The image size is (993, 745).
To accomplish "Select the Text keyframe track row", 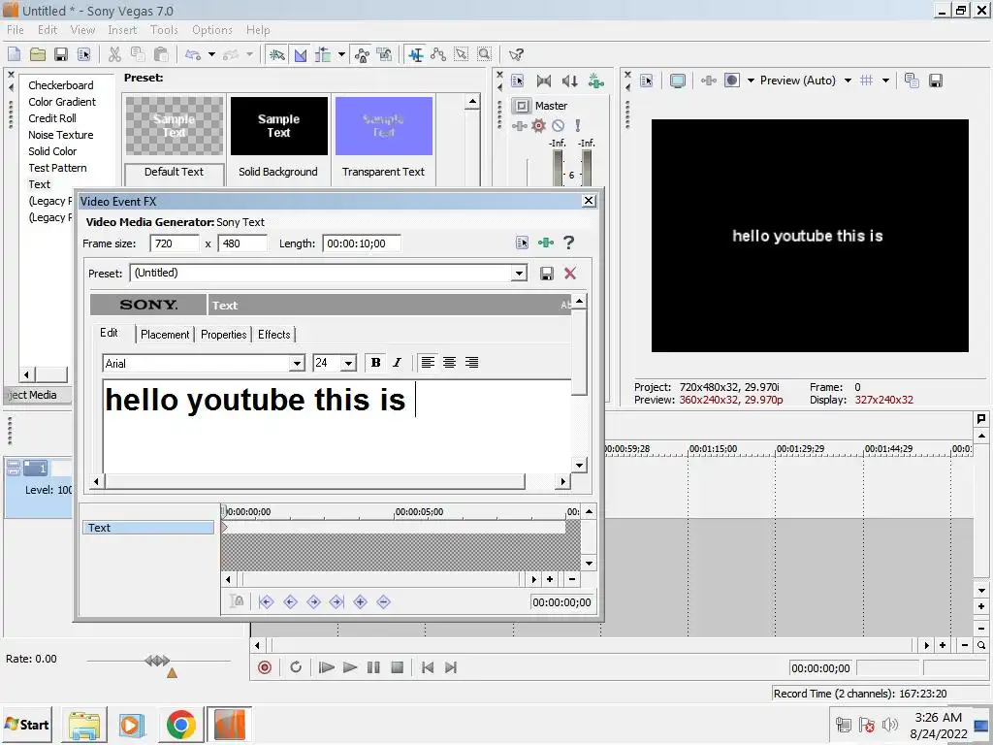I will coord(148,528).
